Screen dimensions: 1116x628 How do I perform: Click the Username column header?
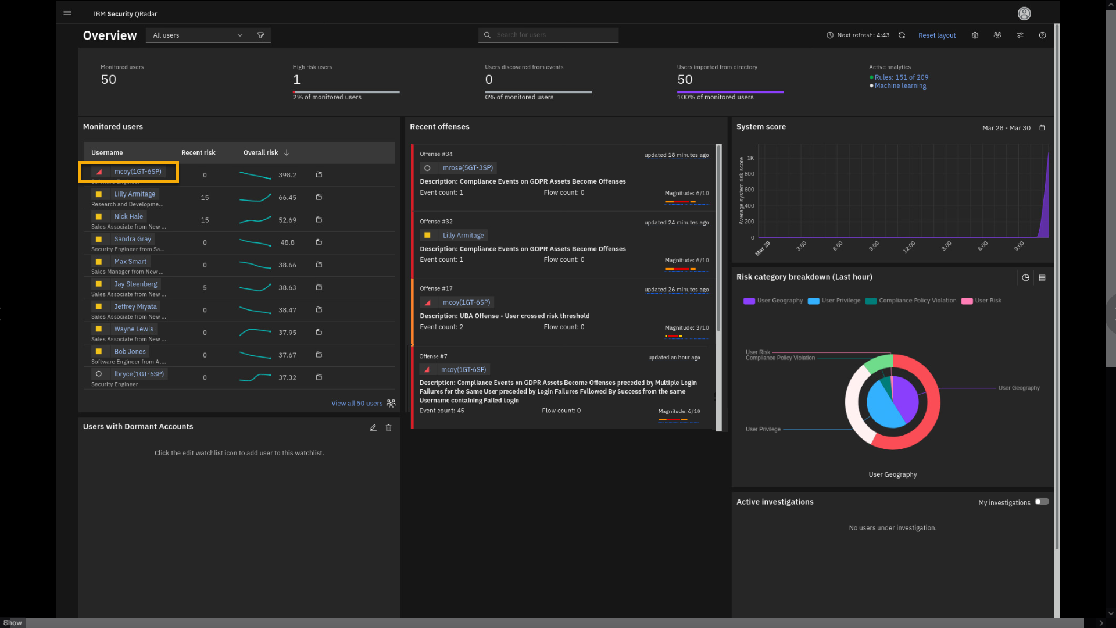[107, 153]
